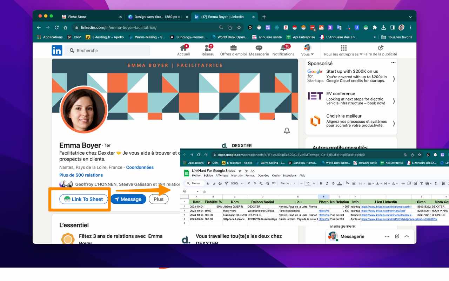The height and width of the screenshot is (281, 449).
Task: Open the Offres d'emploi briefcase icon
Action: (x=233, y=50)
